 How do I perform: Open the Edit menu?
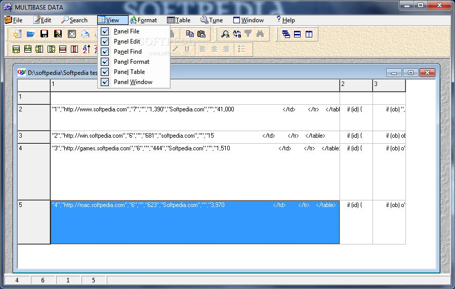pos(43,20)
